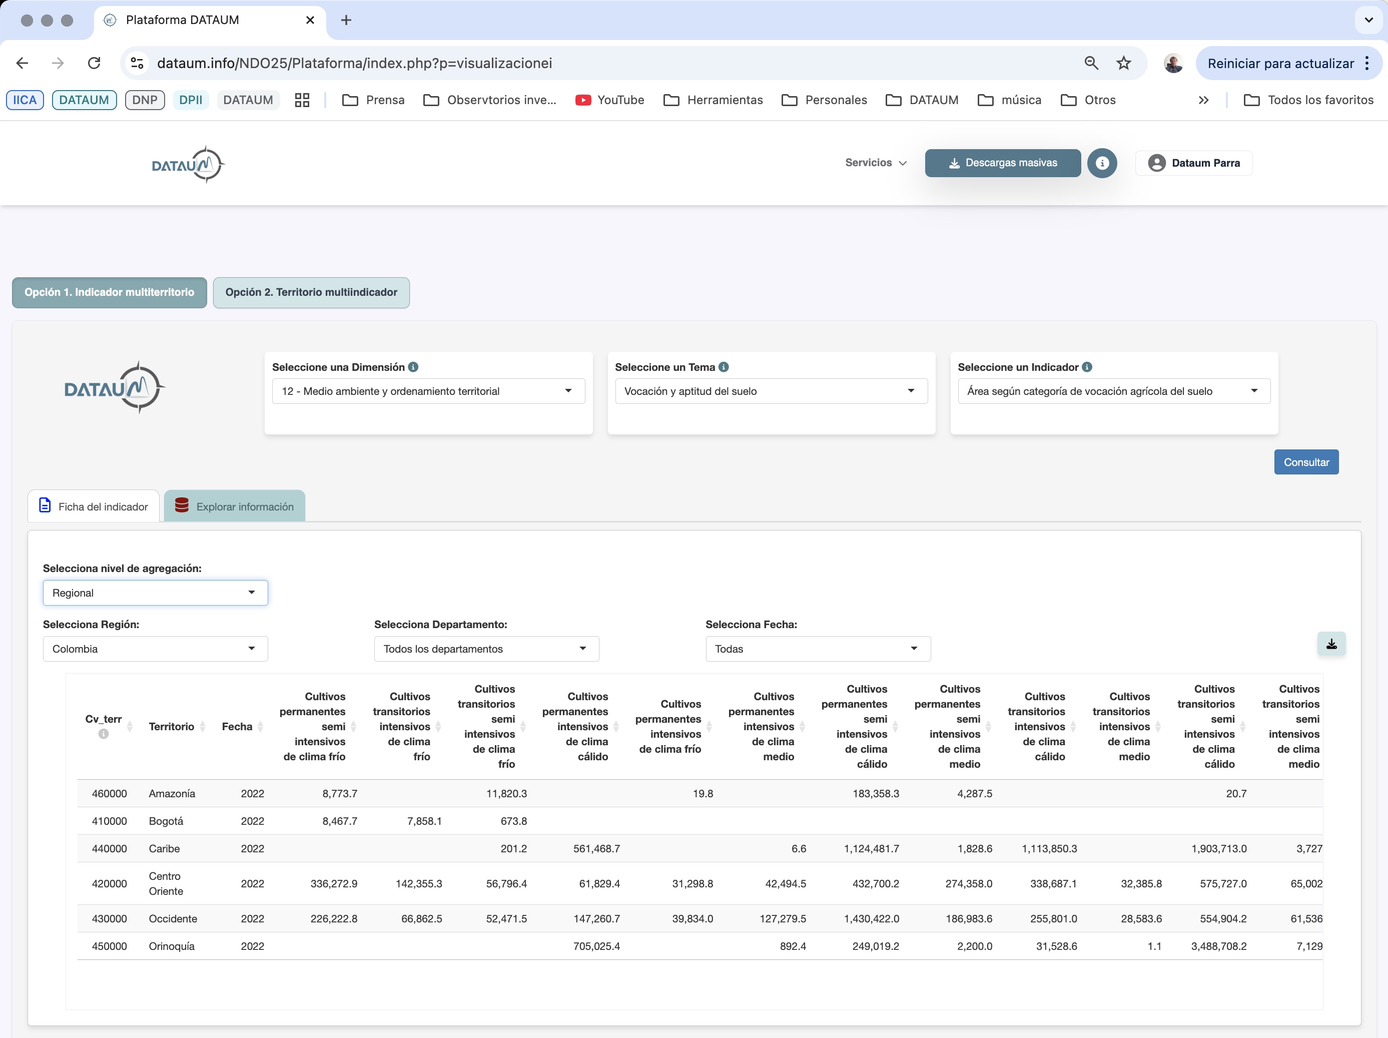1388x1038 pixels.
Task: Select Opción 2. Territorio multiindicador tab
Action: click(x=311, y=292)
